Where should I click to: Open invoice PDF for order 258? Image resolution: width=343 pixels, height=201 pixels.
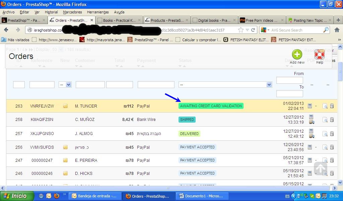tap(311, 117)
